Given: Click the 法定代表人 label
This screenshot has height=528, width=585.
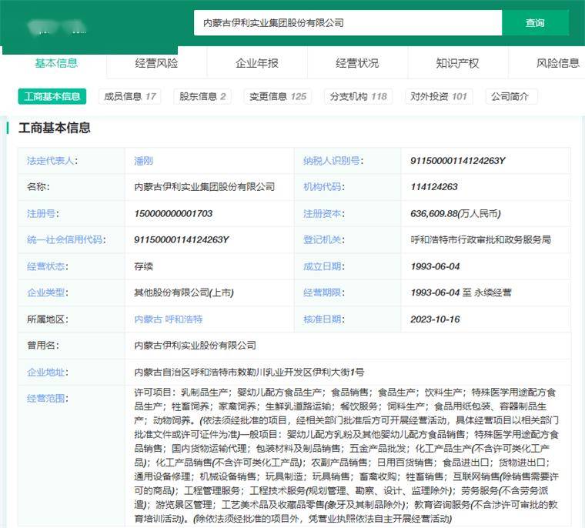Looking at the screenshot, I should coord(52,161).
